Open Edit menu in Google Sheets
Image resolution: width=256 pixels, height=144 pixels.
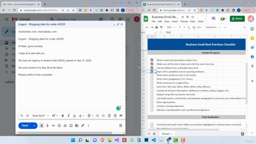(160, 21)
